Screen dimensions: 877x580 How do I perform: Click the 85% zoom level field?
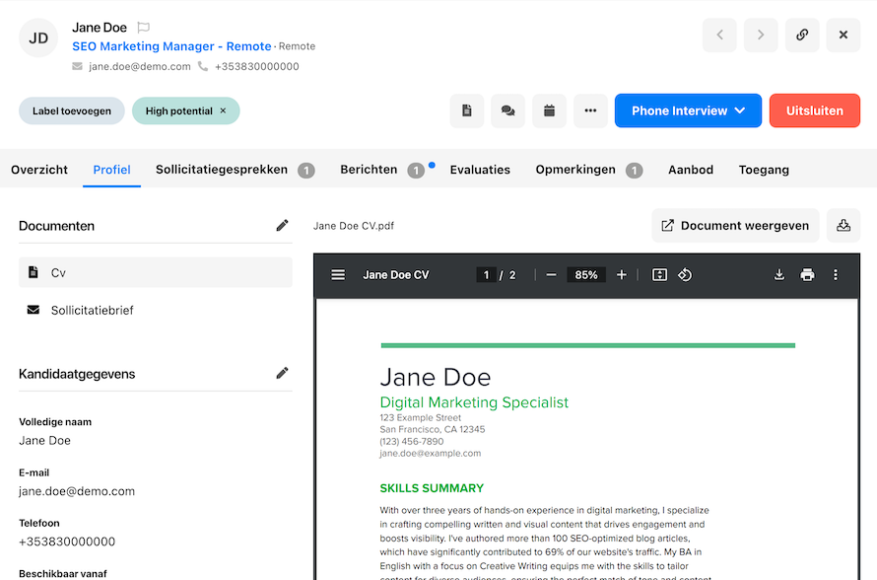pos(586,275)
